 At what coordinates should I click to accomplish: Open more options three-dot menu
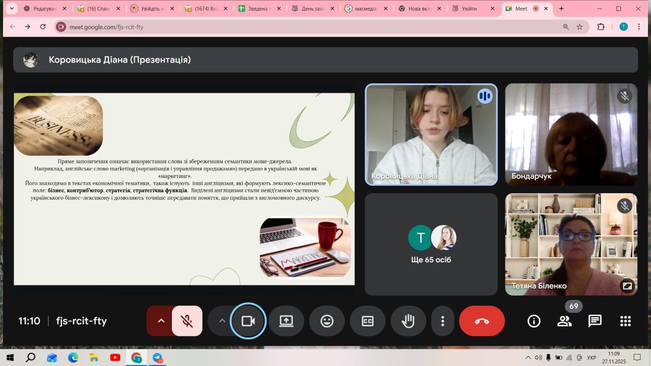pos(442,321)
